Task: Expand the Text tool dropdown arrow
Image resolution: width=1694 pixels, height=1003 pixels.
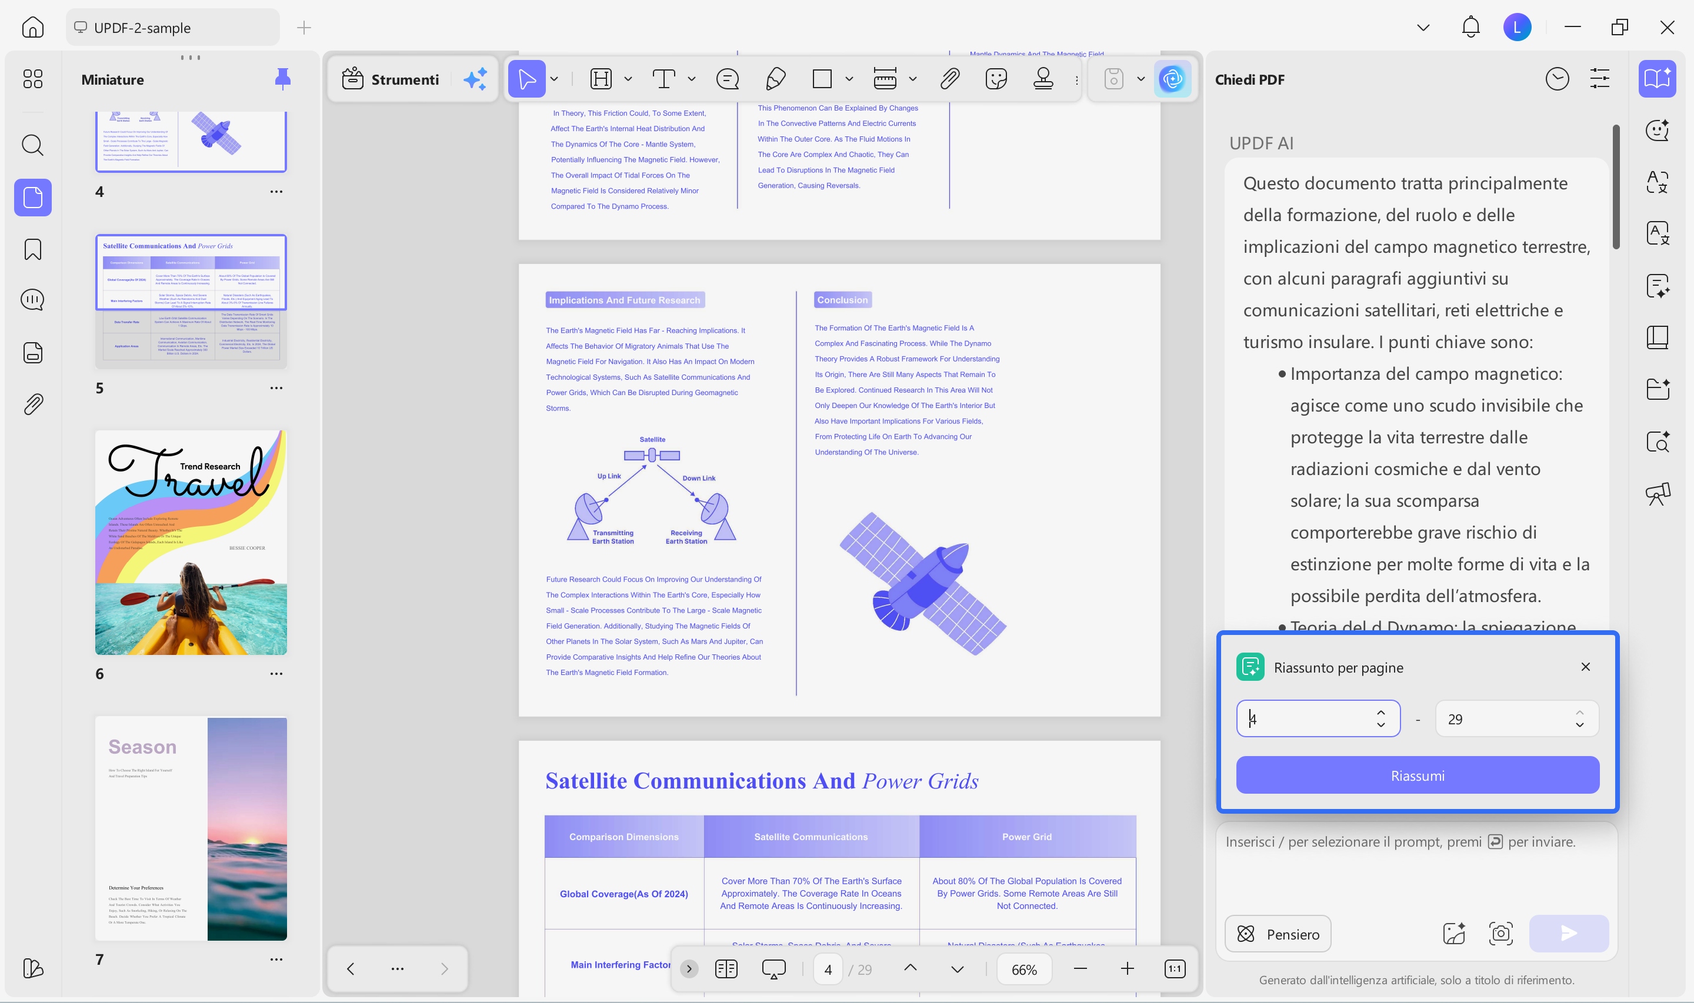Action: tap(692, 79)
